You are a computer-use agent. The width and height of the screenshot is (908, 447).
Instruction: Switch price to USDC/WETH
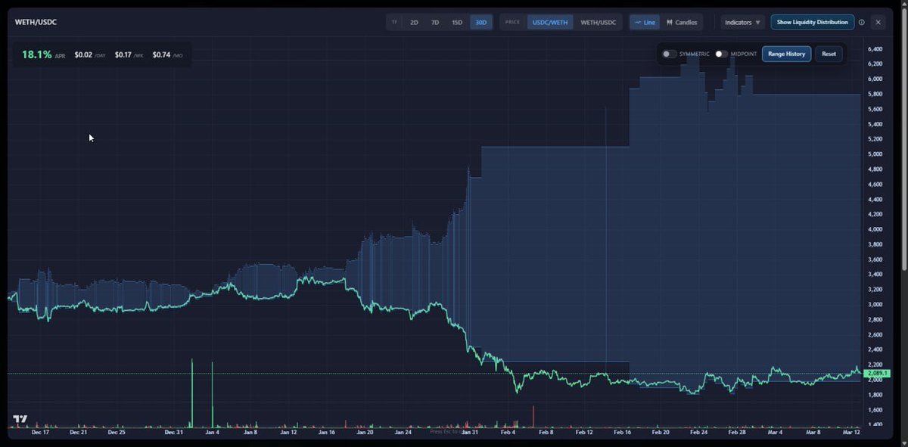(549, 23)
